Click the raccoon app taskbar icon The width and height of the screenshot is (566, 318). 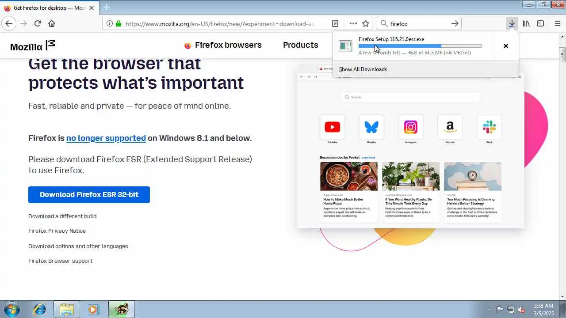pos(121,309)
